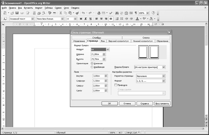Viewport: 209px width, 135px height.
Task: Toggle nonprinting characters (¶) icon
Action: 136,13
